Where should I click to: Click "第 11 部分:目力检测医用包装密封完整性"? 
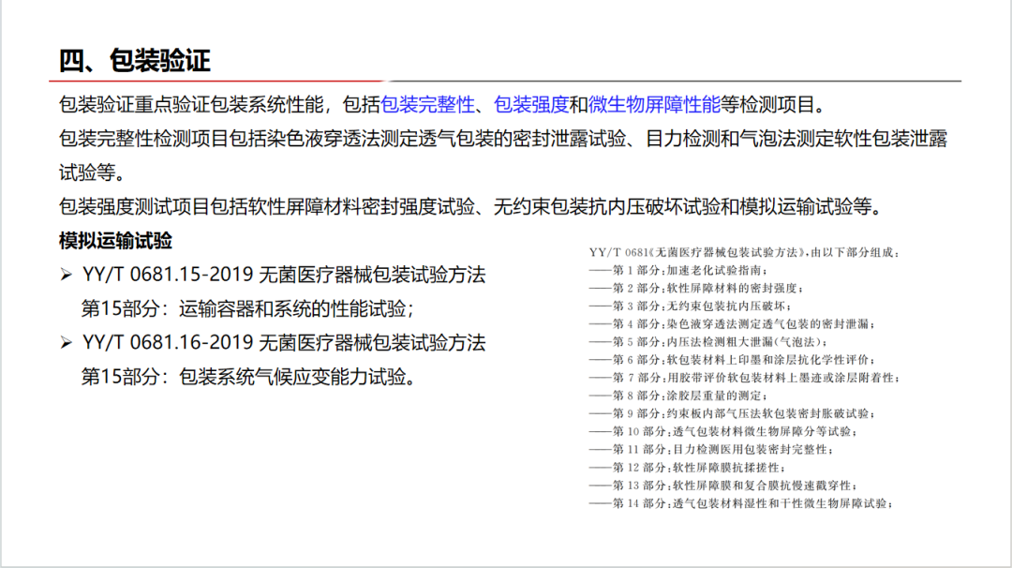(711, 450)
